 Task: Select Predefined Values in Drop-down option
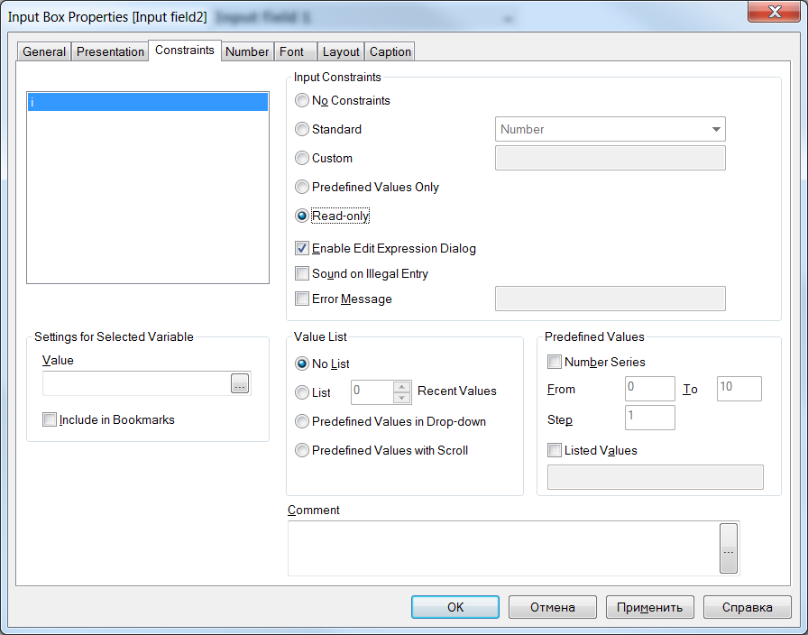tap(302, 421)
